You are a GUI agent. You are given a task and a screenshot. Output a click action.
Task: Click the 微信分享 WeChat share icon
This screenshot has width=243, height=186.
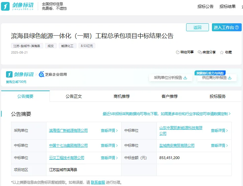(200, 52)
